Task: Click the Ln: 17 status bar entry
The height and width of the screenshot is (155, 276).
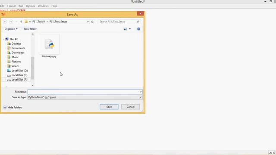Action: click(x=272, y=153)
